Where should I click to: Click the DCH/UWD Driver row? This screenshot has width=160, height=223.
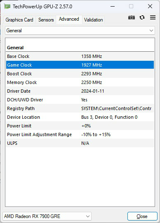point(80,100)
